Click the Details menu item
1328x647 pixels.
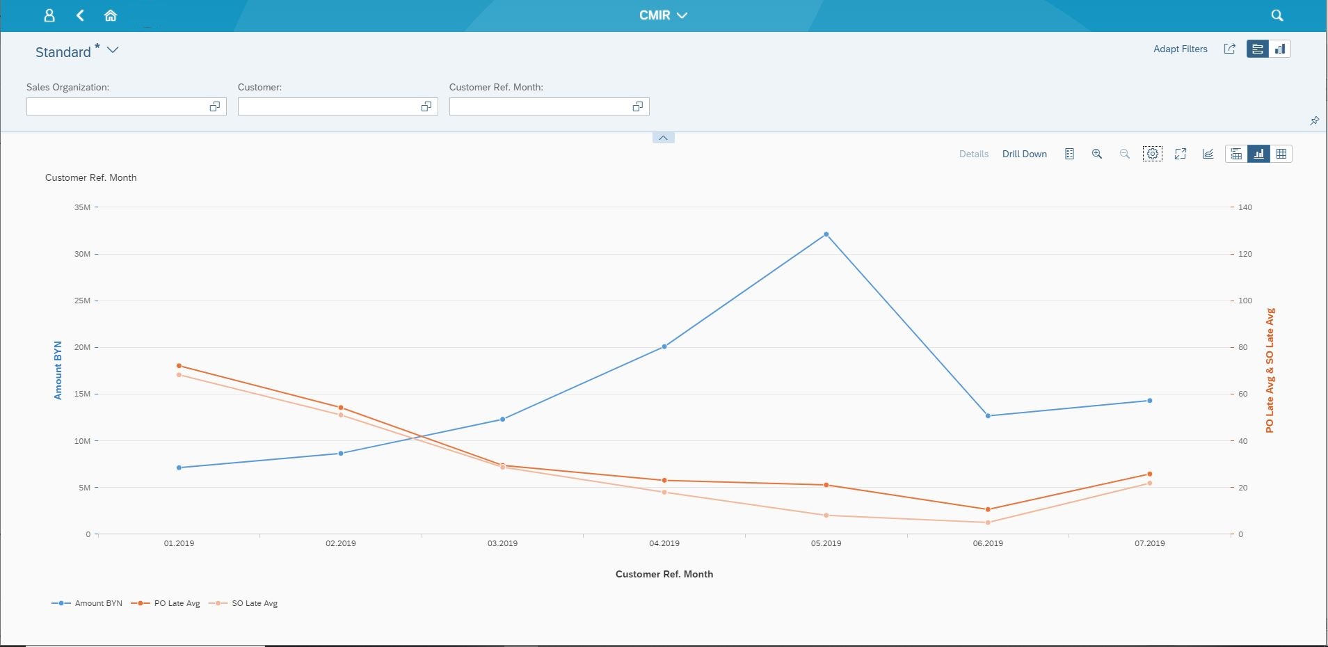pos(973,154)
